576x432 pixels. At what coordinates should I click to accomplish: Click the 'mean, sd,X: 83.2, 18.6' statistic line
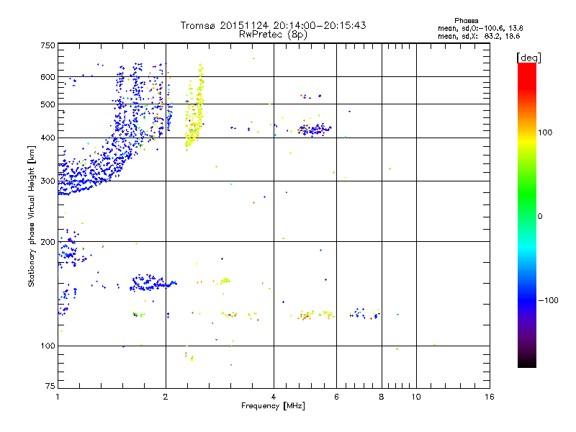[479, 36]
